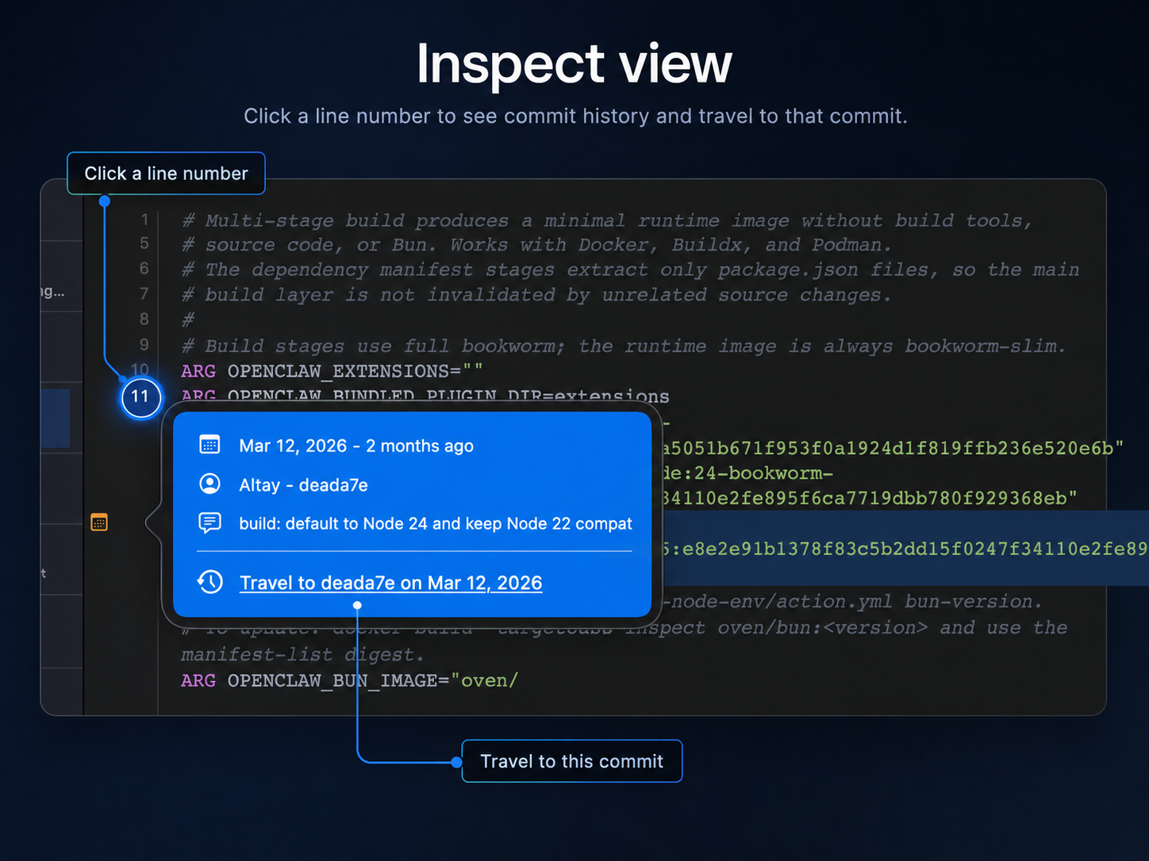Click line number 9 in the gutter
Image resolution: width=1149 pixels, height=861 pixels.
pyautogui.click(x=144, y=345)
